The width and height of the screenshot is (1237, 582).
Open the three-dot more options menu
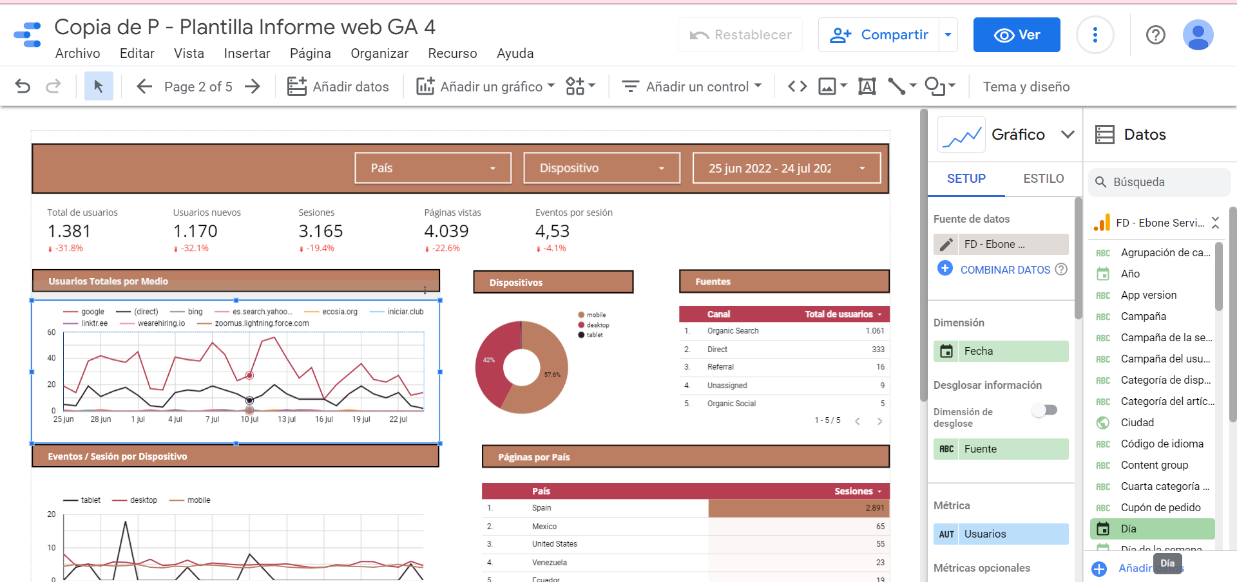click(1095, 35)
